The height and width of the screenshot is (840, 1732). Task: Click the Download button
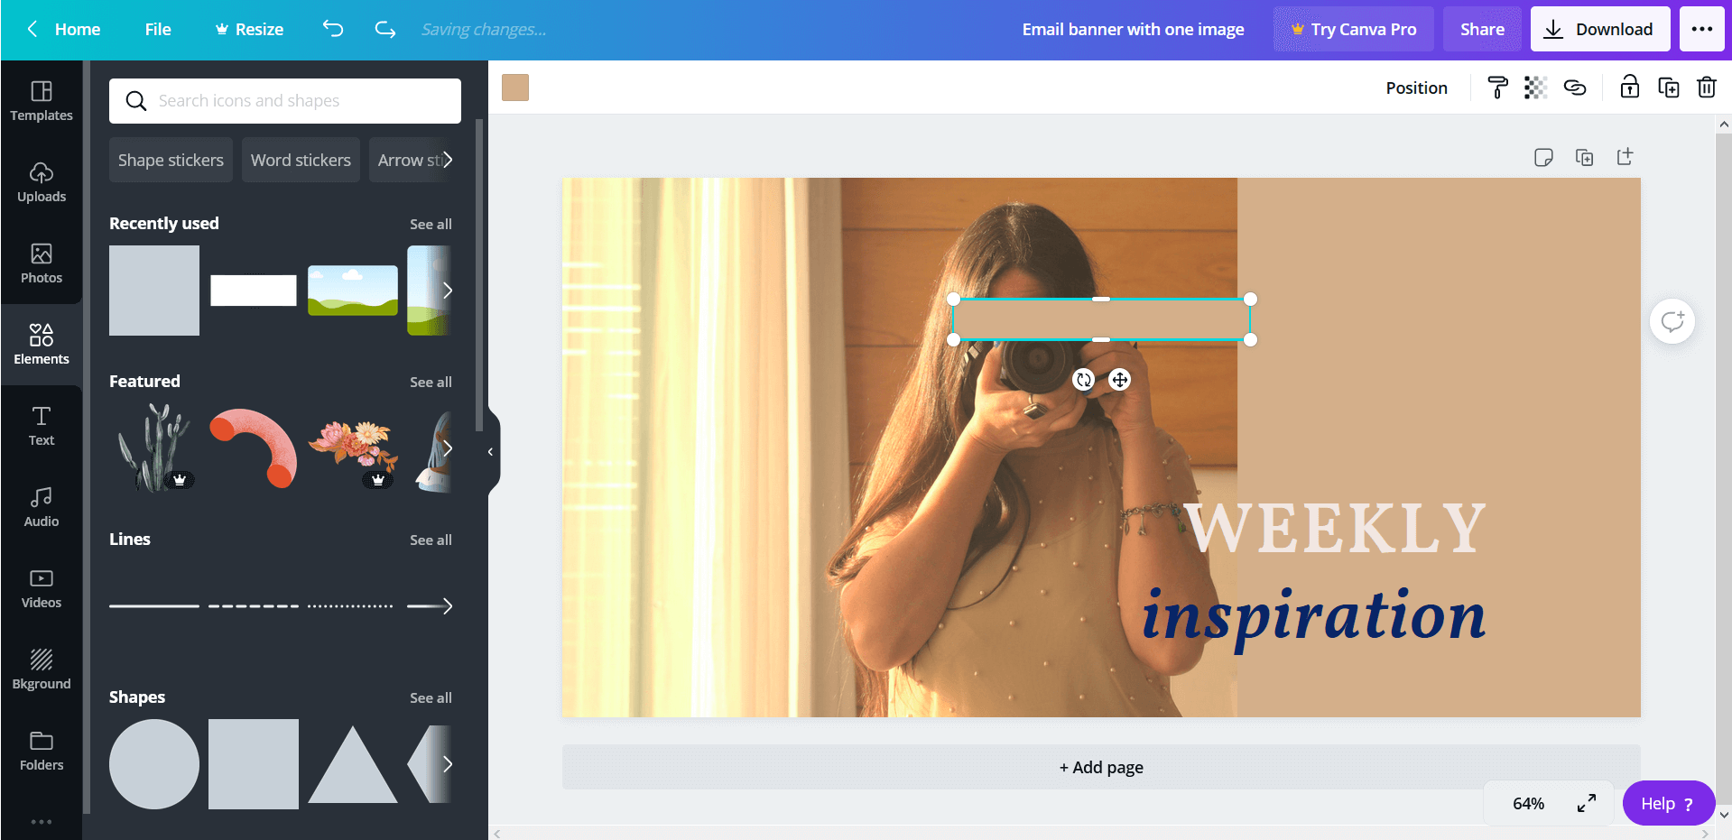coord(1599,28)
